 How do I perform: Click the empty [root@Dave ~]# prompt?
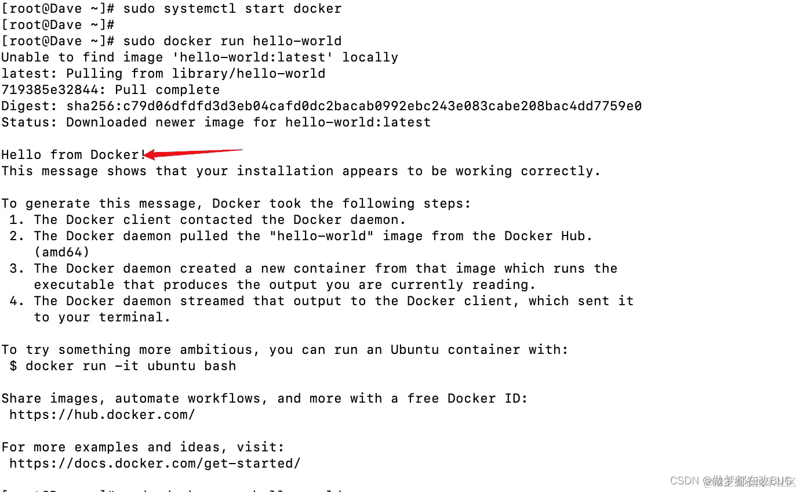point(58,24)
